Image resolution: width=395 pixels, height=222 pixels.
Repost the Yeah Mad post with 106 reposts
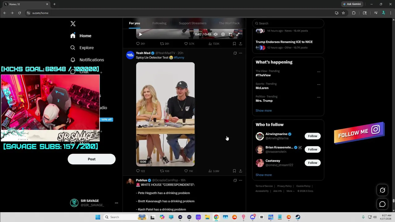click(x=164, y=171)
